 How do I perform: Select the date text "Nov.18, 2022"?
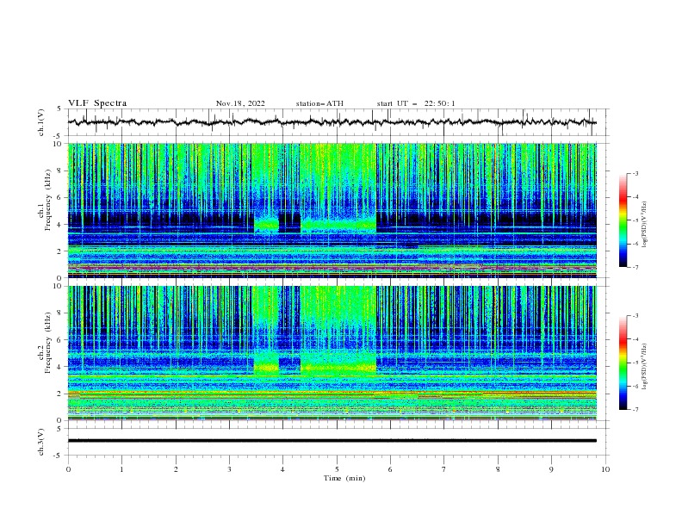(240, 103)
